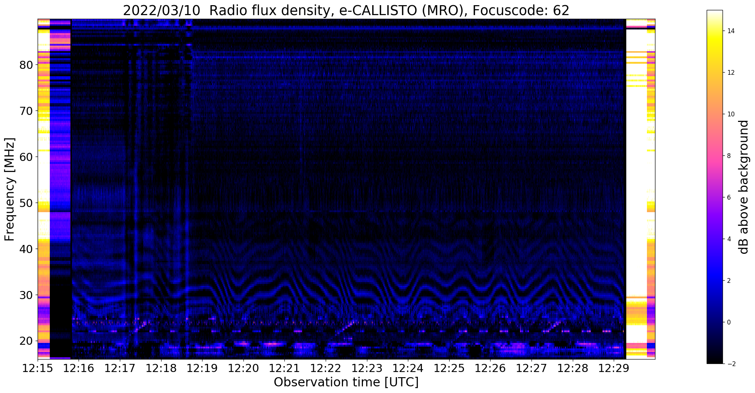
Task: Click the x-axis label 'Observation time [UTC]'
Action: tap(346, 382)
